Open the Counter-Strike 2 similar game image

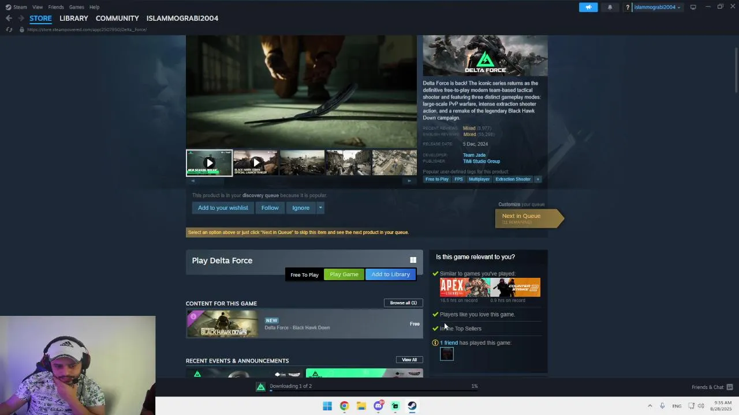pyautogui.click(x=515, y=287)
